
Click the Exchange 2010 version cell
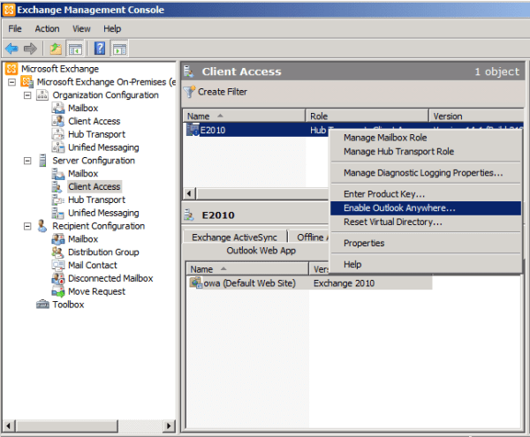point(344,283)
